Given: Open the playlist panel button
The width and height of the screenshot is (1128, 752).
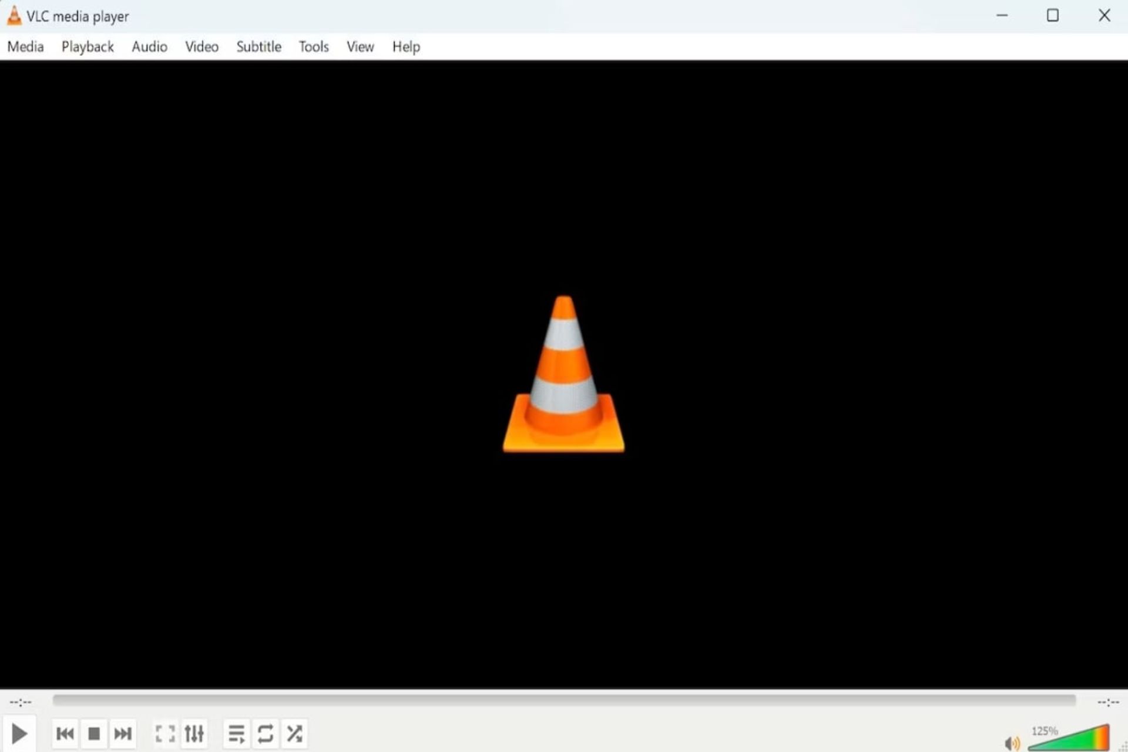Looking at the screenshot, I should (236, 734).
